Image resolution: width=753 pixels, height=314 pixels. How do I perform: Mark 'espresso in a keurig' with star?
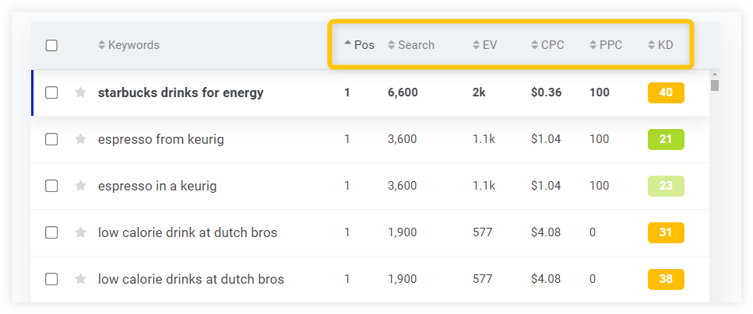pos(80,186)
